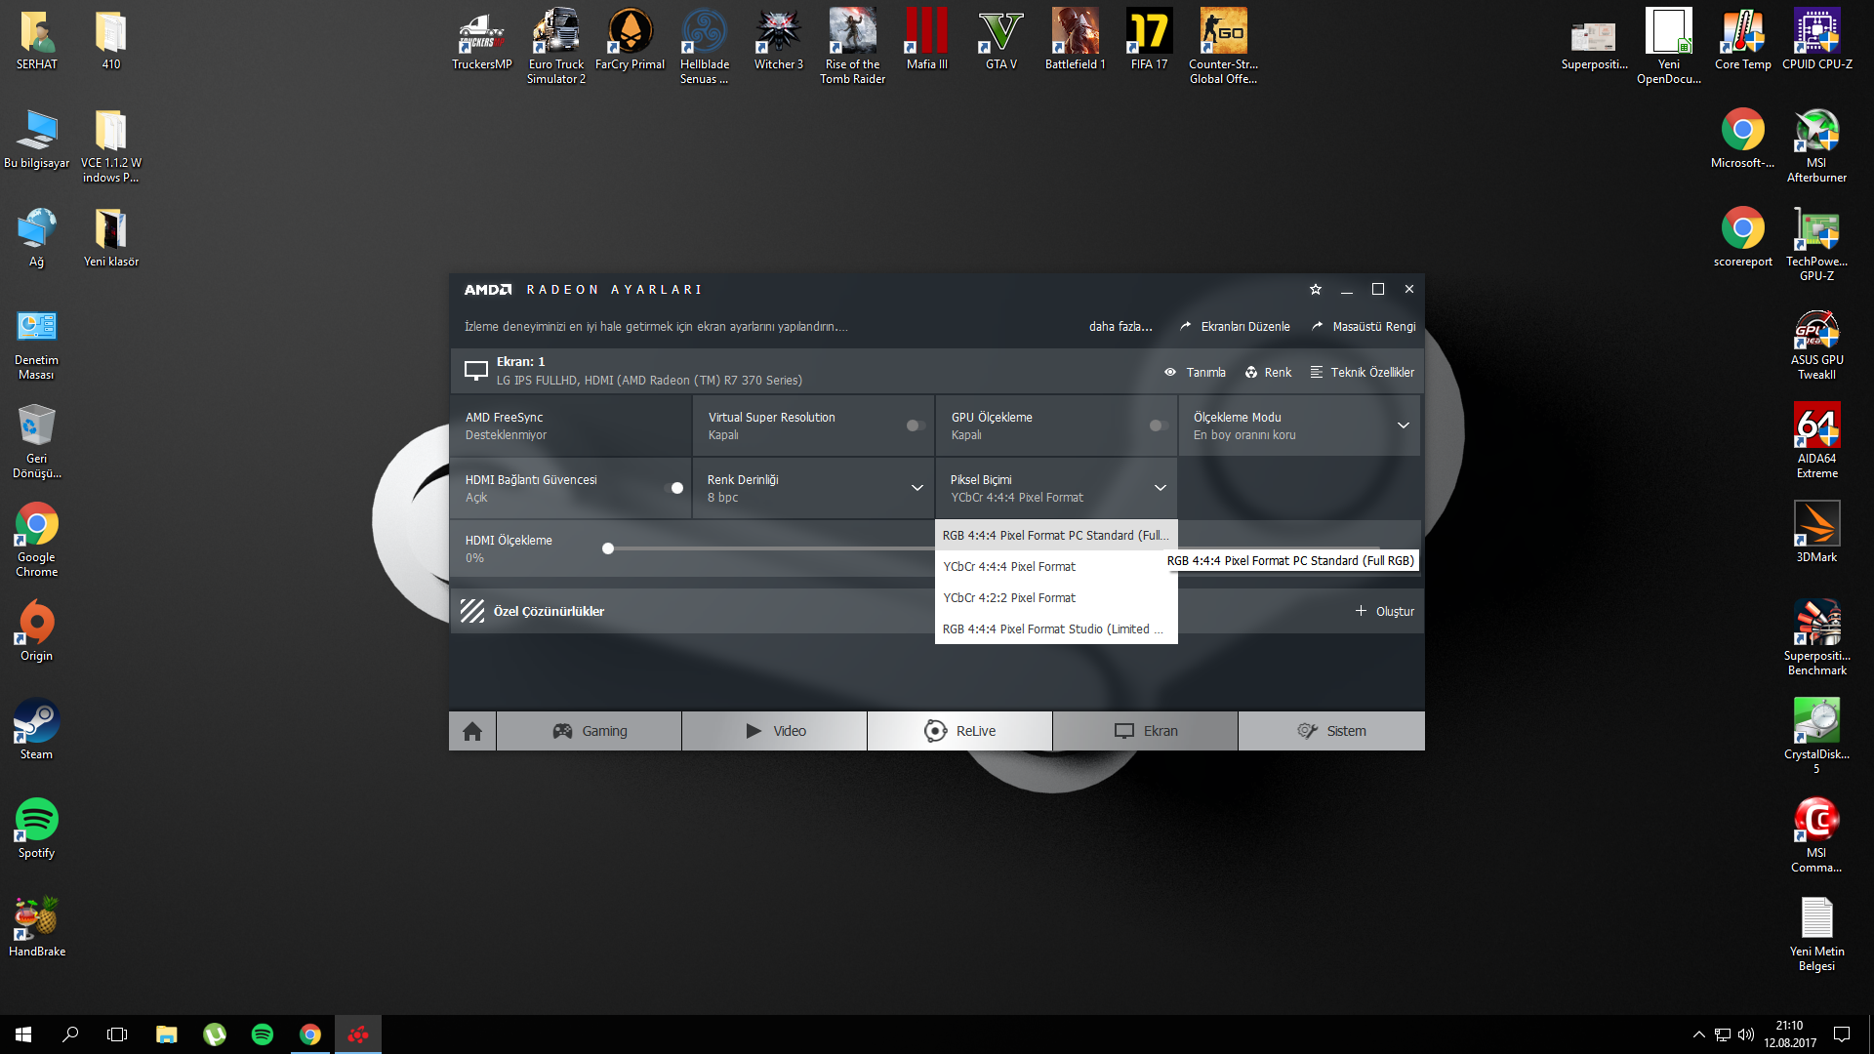Open TechPowerUp GPU-Z desktop icon
Viewport: 1874px width, 1054px height.
pos(1817,243)
